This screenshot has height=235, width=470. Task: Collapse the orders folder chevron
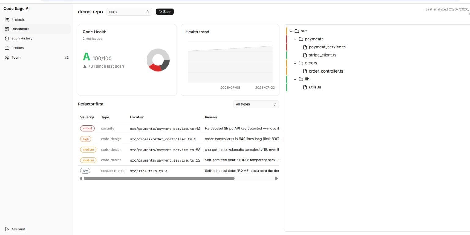tap(295, 63)
